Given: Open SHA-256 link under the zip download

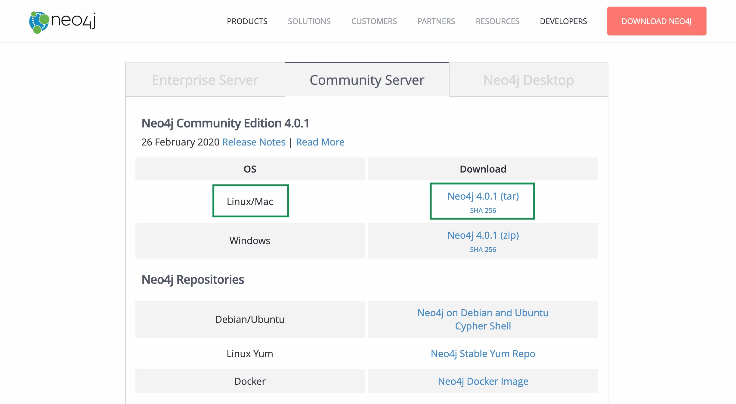Looking at the screenshot, I should [483, 249].
